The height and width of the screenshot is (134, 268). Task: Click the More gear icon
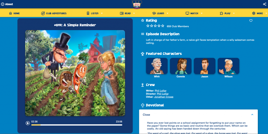pyautogui.click(x=254, y=13)
